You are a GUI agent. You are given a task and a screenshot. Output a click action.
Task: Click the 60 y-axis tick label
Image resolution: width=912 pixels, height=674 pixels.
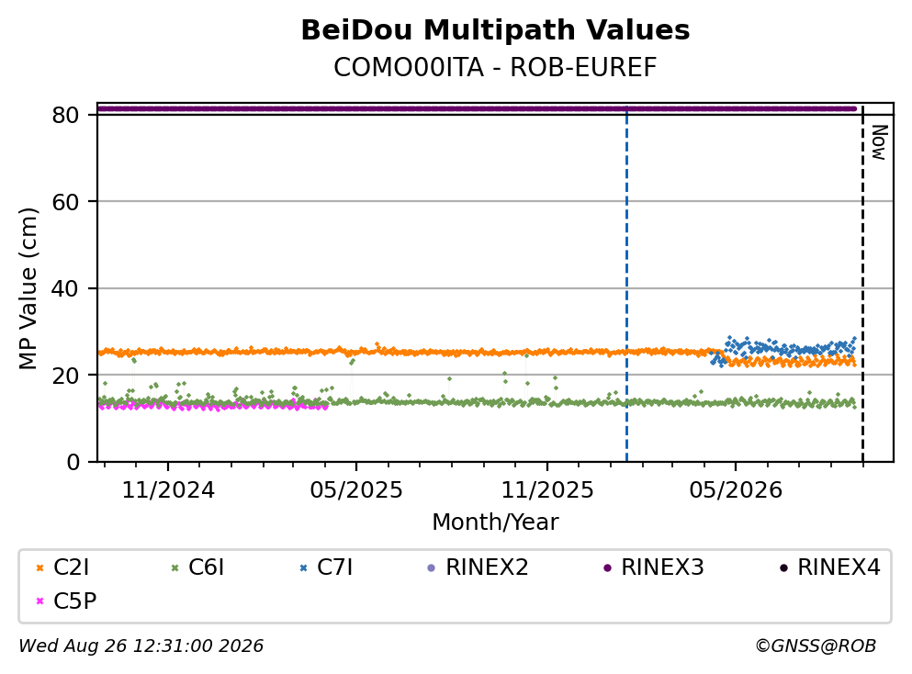65,202
